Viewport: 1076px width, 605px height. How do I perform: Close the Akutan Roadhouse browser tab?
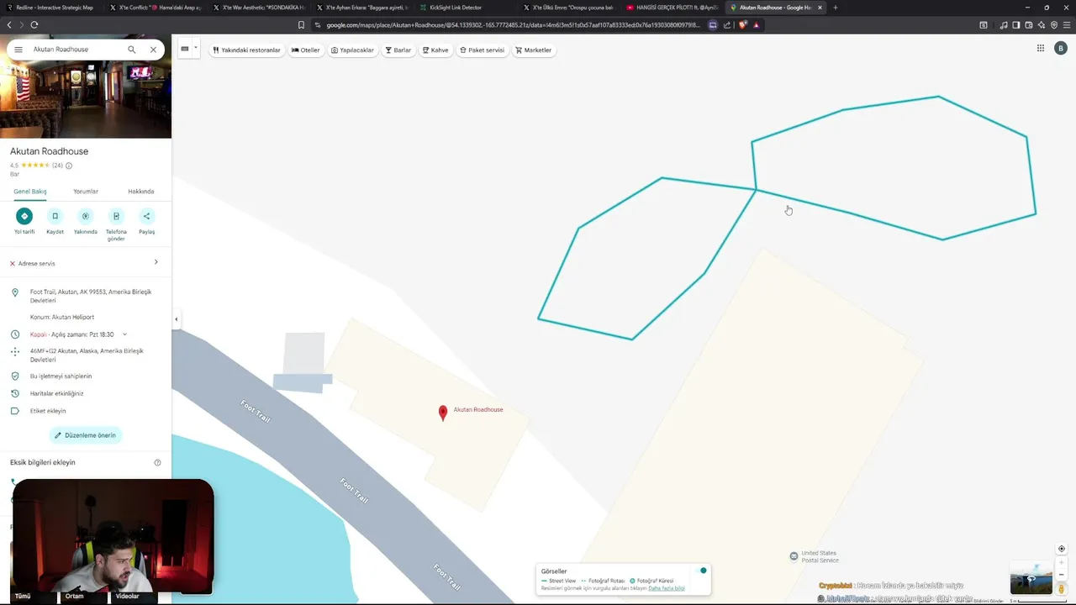tap(820, 8)
